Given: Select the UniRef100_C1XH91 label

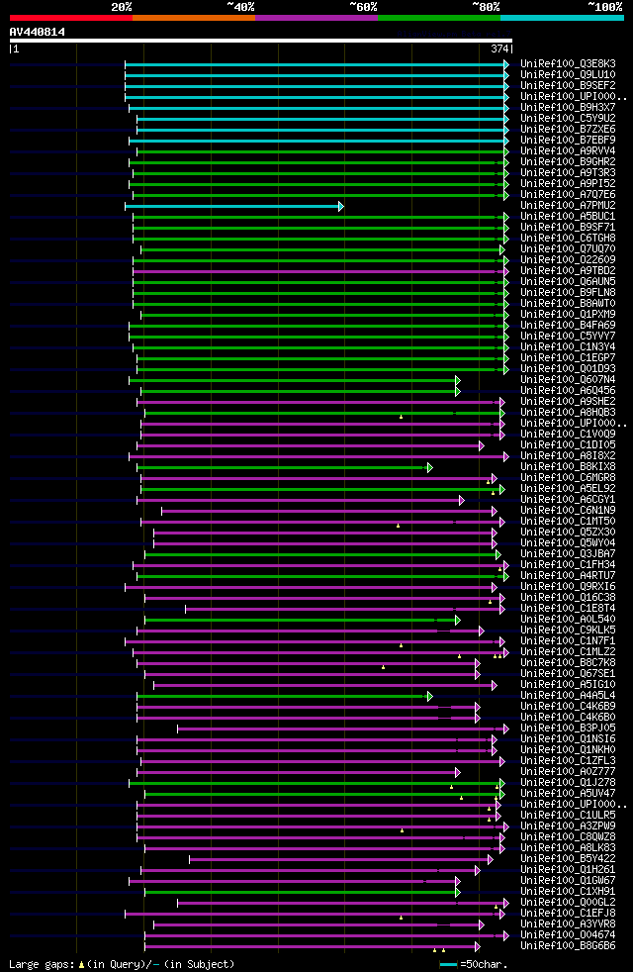Looking at the screenshot, I should click(568, 892).
